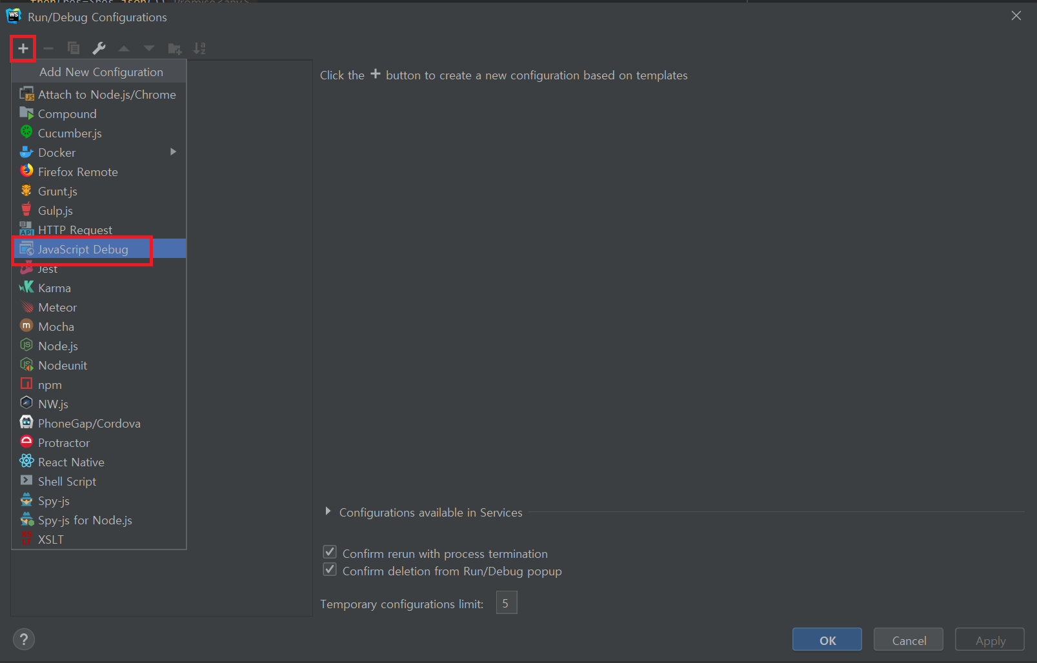The image size is (1037, 663).
Task: Click the minus Remove Configuration icon
Action: (x=48, y=48)
